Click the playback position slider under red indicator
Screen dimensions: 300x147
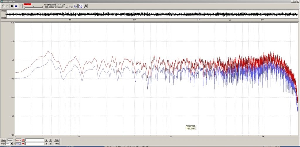[34, 8]
